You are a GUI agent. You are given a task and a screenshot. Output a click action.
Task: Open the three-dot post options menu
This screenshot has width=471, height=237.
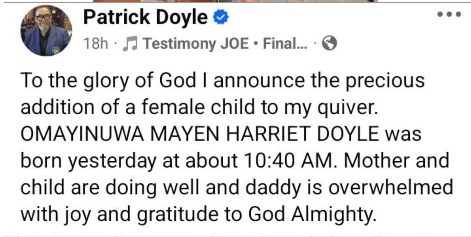449,14
